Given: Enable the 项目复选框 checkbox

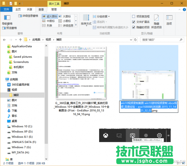Looking at the screenshot, I should (134, 16).
